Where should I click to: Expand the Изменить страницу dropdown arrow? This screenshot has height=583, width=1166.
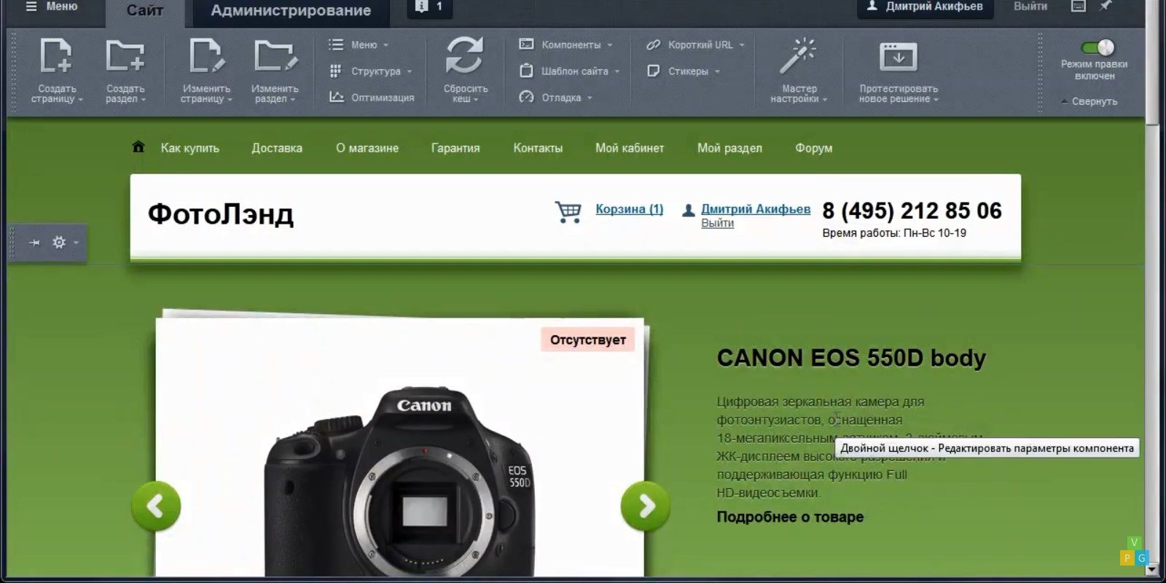point(230,100)
